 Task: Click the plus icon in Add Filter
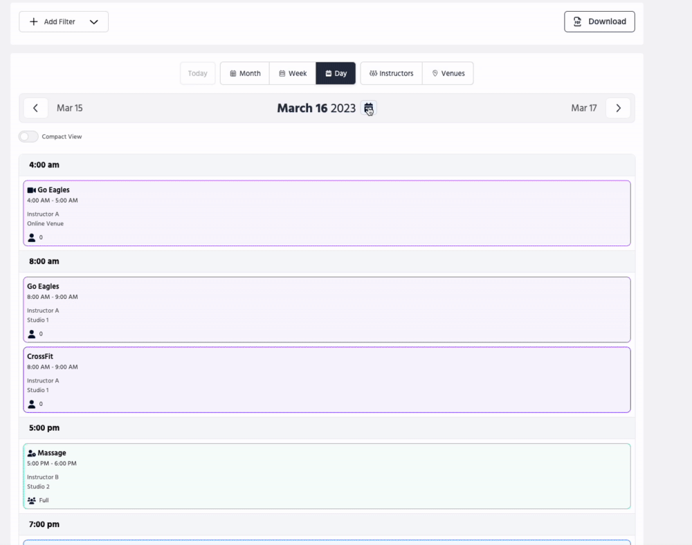pyautogui.click(x=33, y=21)
